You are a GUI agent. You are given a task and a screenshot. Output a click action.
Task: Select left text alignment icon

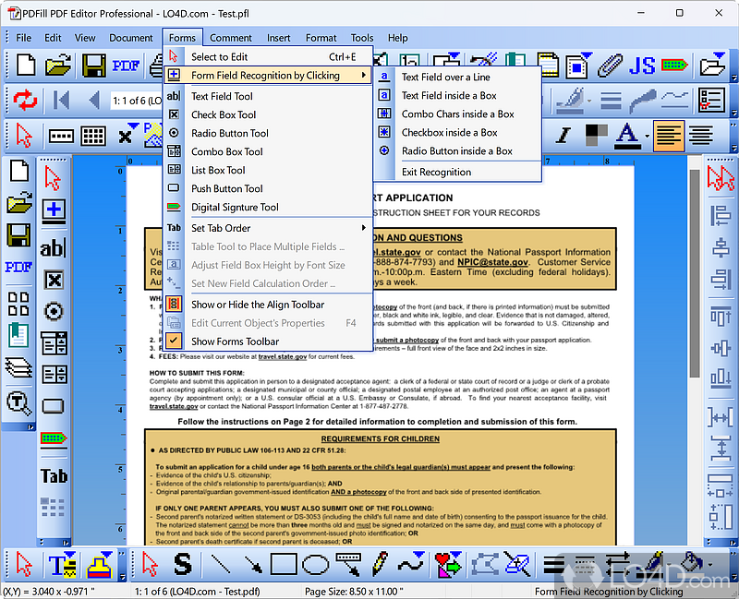pos(668,135)
